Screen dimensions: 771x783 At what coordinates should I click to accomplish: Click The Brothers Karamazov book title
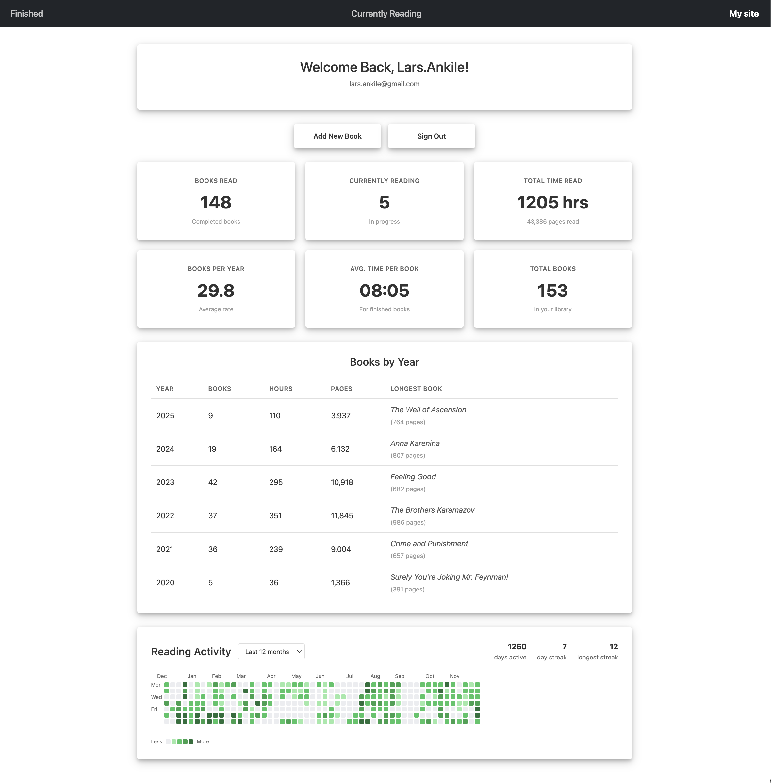[432, 510]
